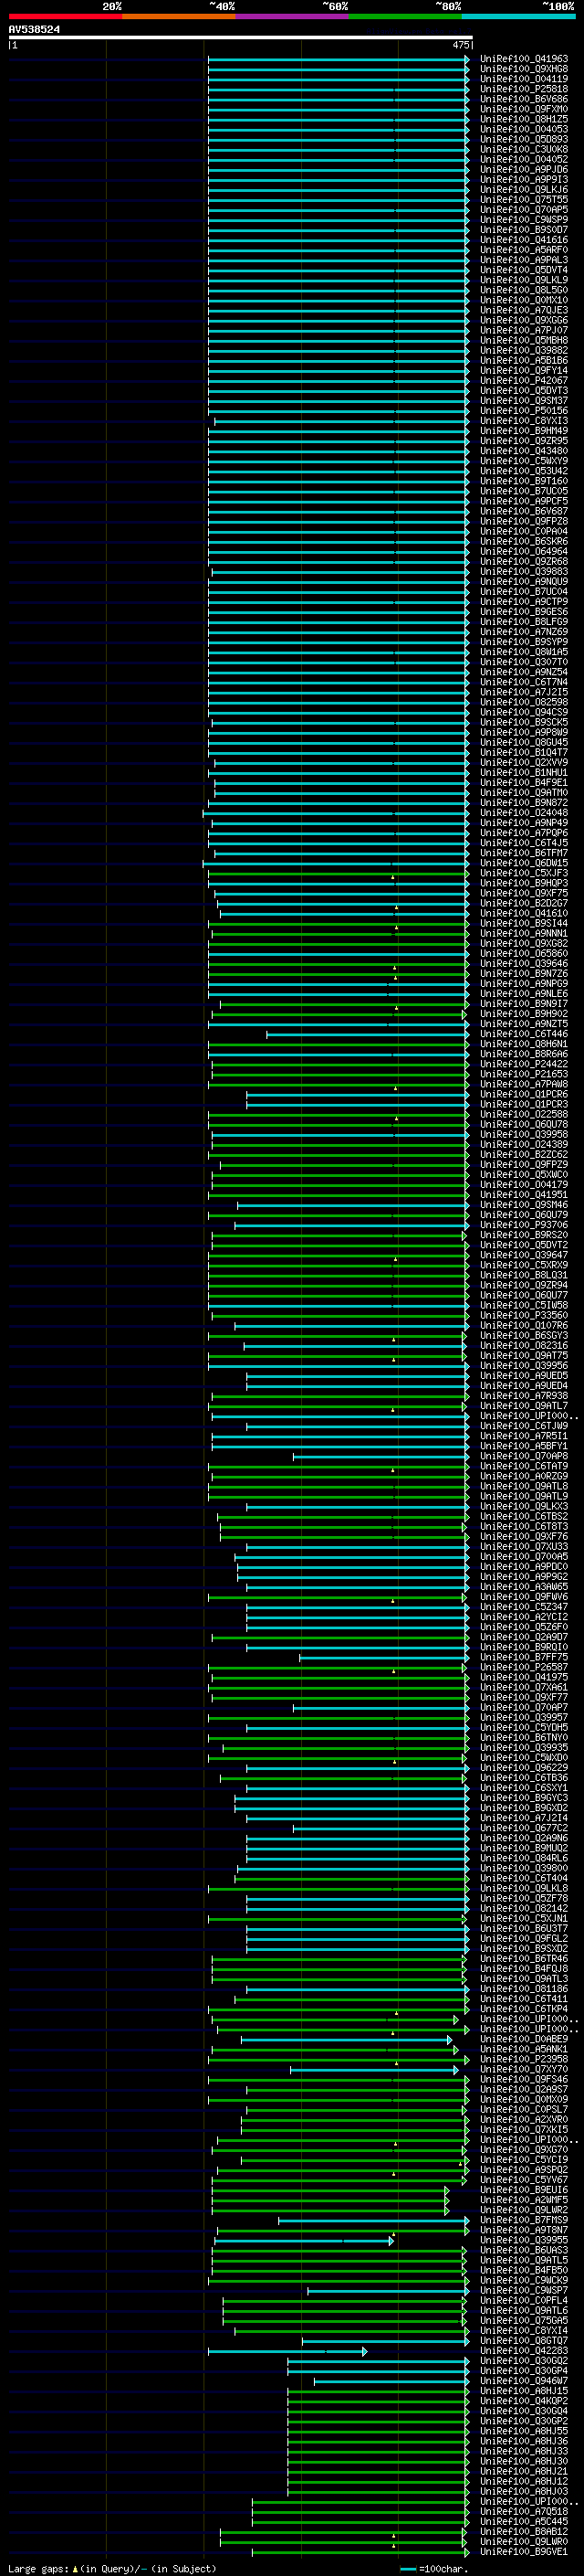Click UniRef100_Q8L5G0 label
This screenshot has width=584, height=2576.
[x=523, y=290]
